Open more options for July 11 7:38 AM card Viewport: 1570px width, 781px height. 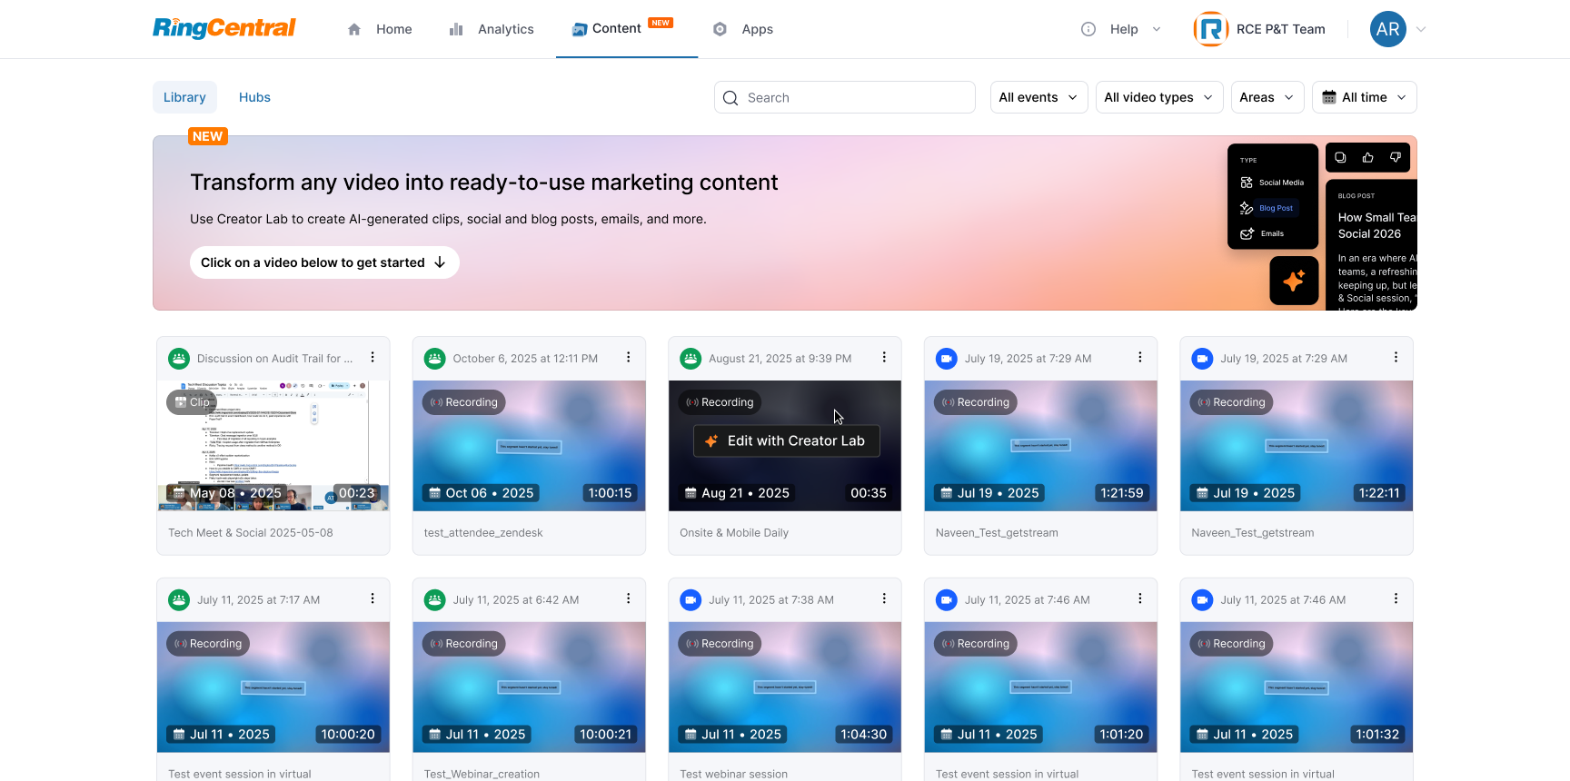coord(884,599)
